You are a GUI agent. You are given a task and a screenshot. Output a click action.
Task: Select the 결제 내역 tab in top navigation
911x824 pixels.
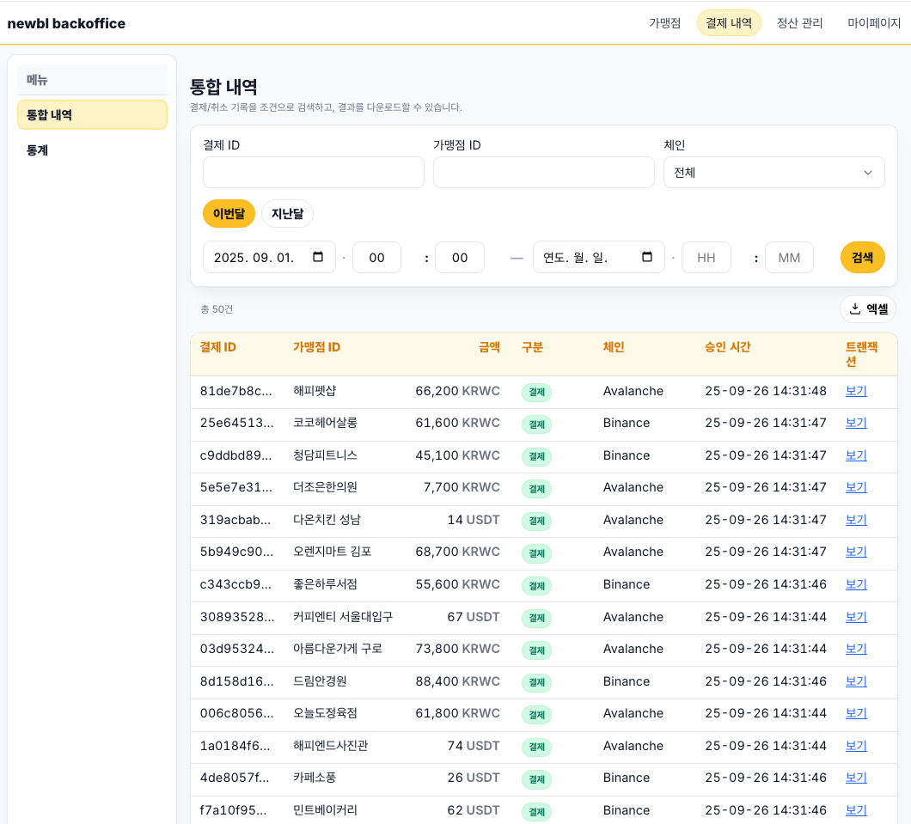click(728, 23)
